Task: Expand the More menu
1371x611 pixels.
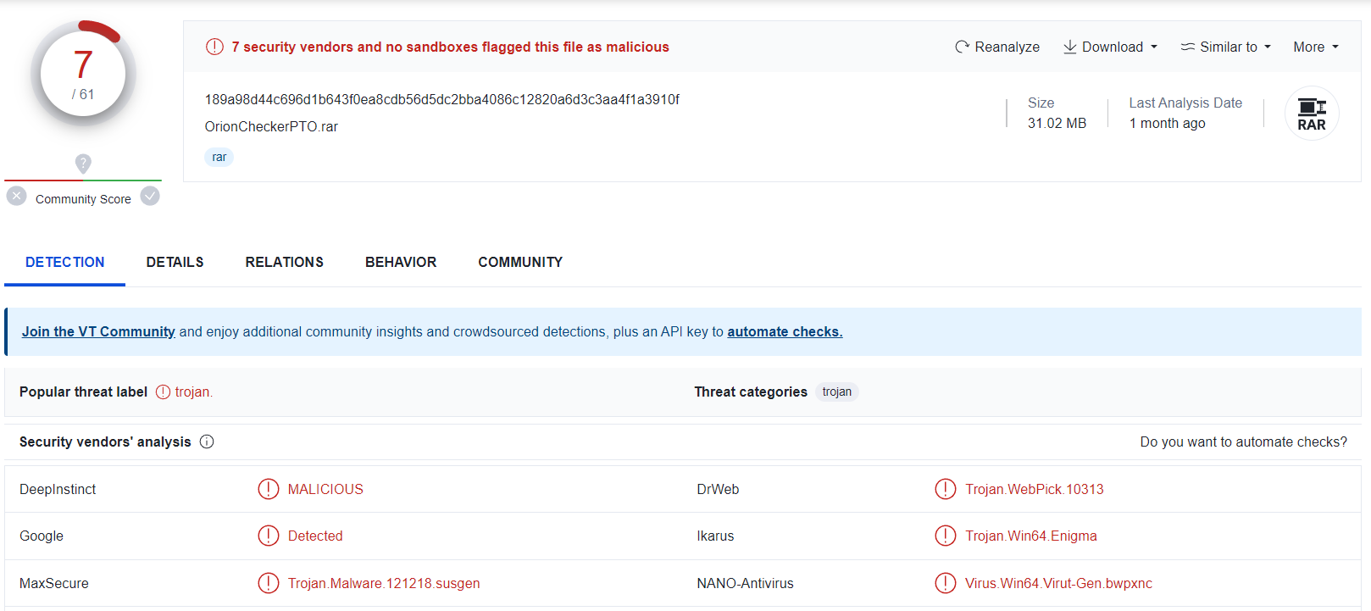Action: pyautogui.click(x=1315, y=47)
